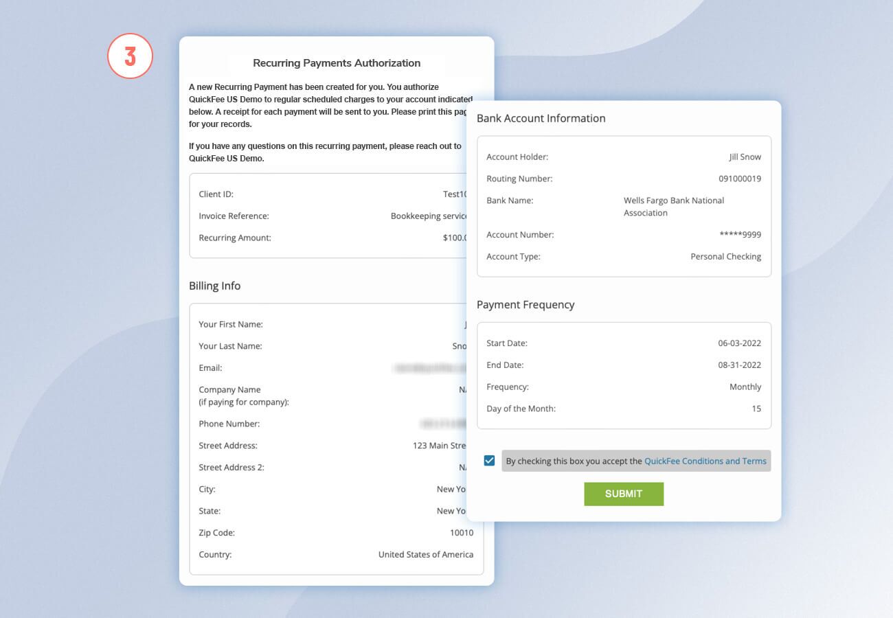Click the Bank Name label
Image resolution: width=893 pixels, height=618 pixels.
pos(510,201)
